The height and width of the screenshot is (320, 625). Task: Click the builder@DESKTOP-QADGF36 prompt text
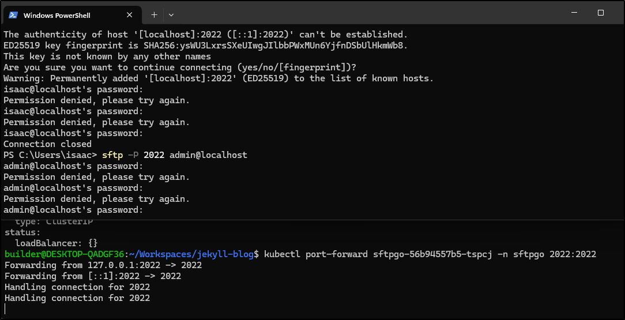point(65,254)
